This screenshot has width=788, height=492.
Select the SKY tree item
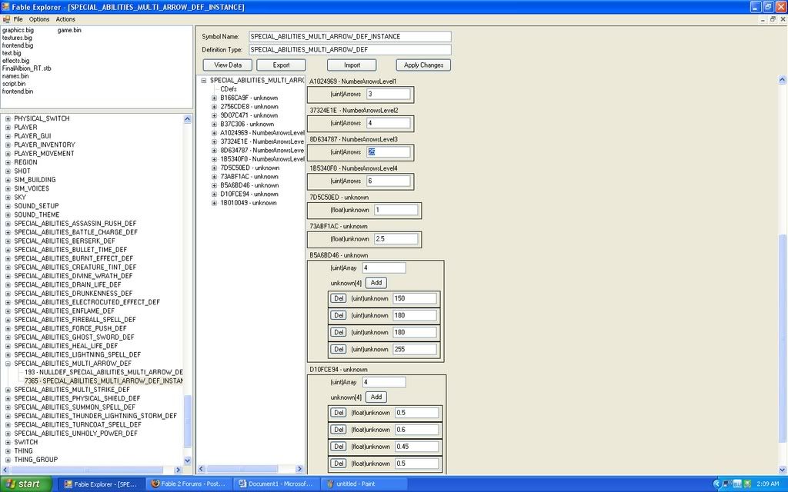tap(20, 198)
